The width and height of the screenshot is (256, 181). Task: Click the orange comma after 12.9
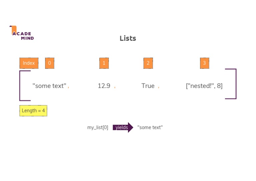(x=115, y=87)
